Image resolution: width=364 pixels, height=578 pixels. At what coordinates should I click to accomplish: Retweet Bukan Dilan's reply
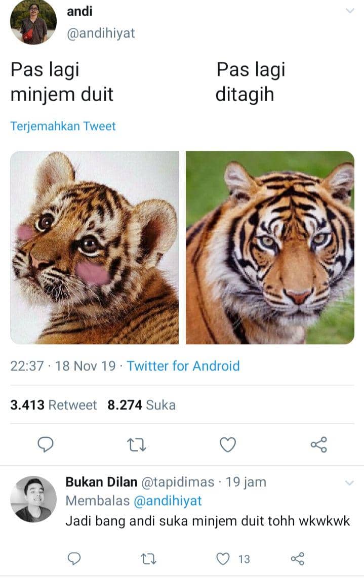[x=148, y=559]
